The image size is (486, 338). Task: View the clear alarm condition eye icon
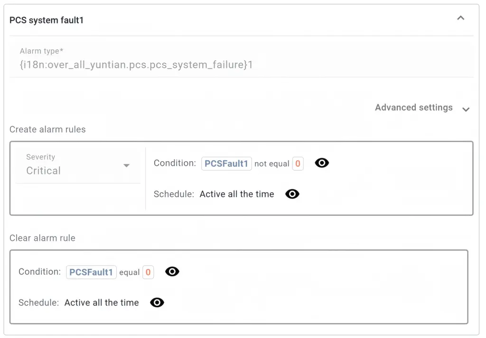point(172,272)
